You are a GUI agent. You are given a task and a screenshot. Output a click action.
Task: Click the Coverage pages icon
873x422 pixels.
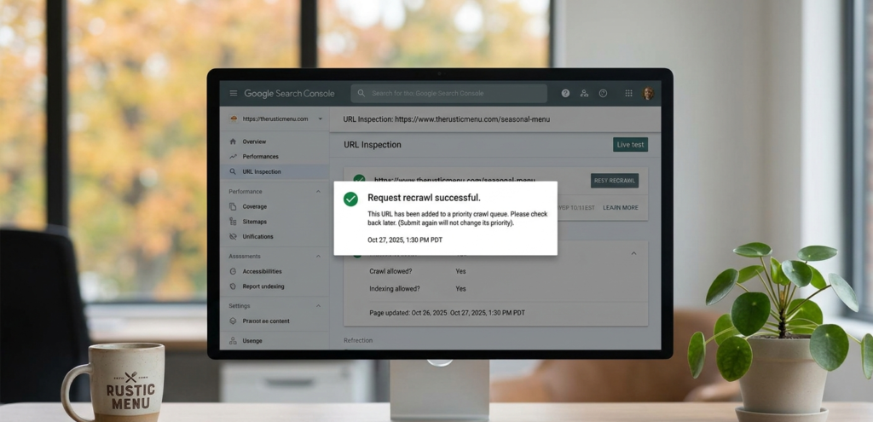(x=233, y=206)
